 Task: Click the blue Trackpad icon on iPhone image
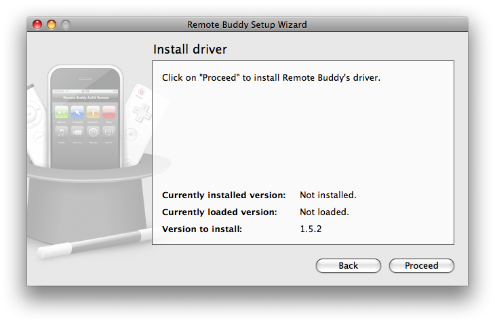click(x=77, y=113)
